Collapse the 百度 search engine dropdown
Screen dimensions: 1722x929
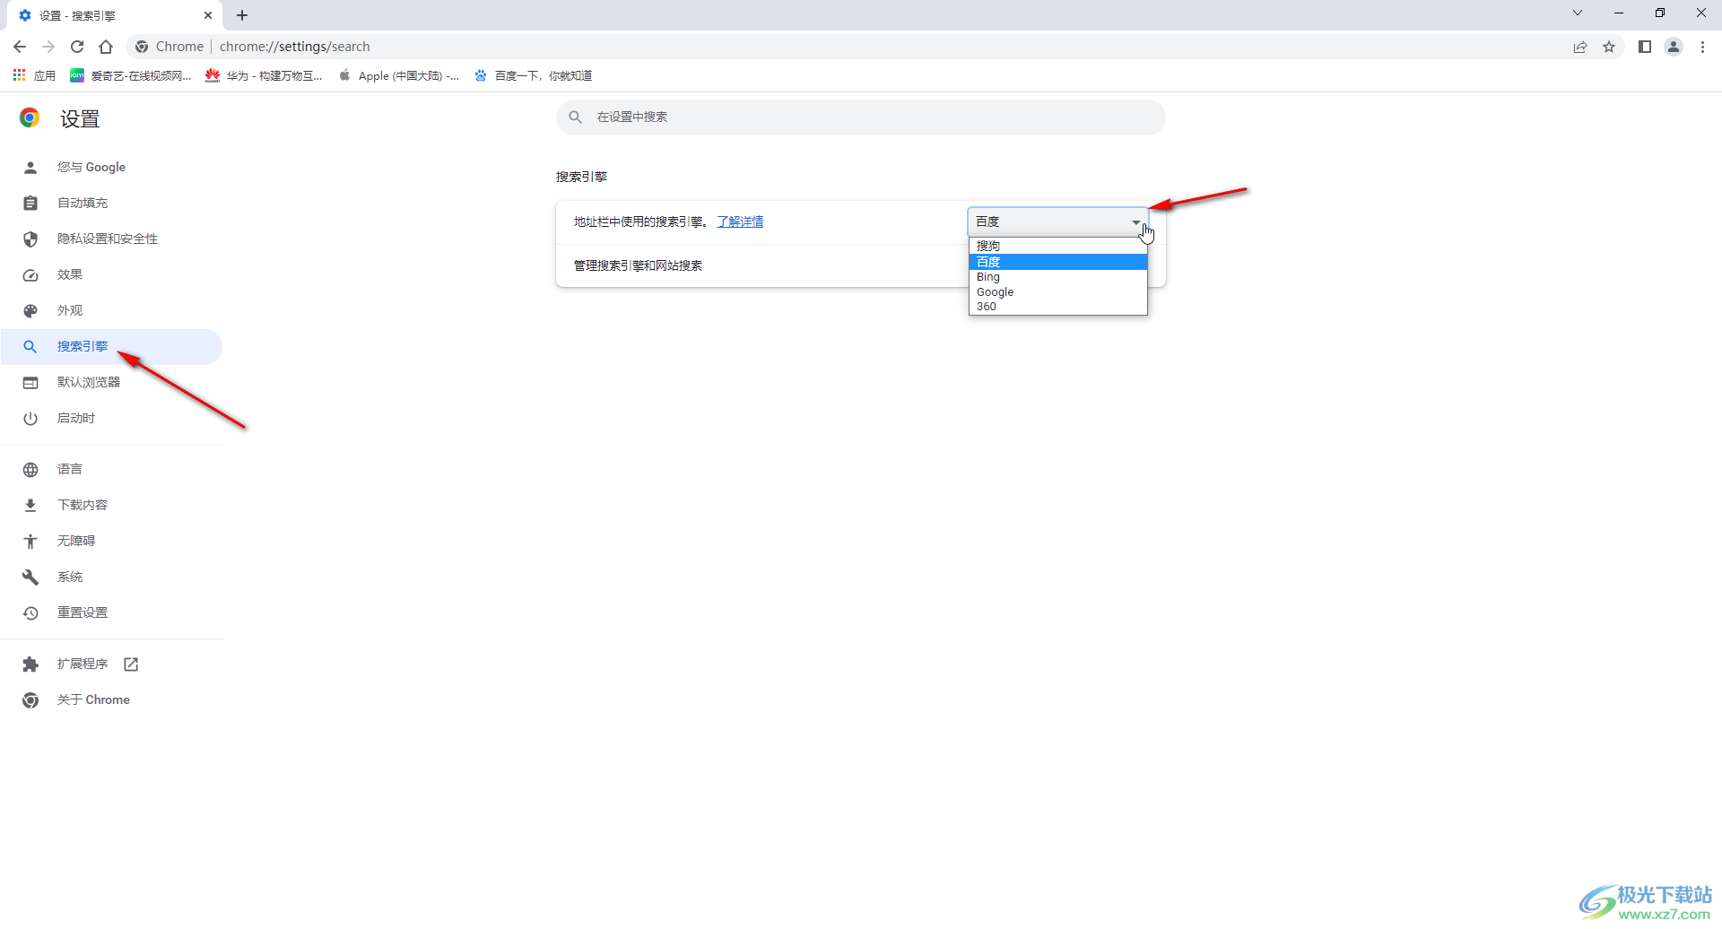[1057, 221]
